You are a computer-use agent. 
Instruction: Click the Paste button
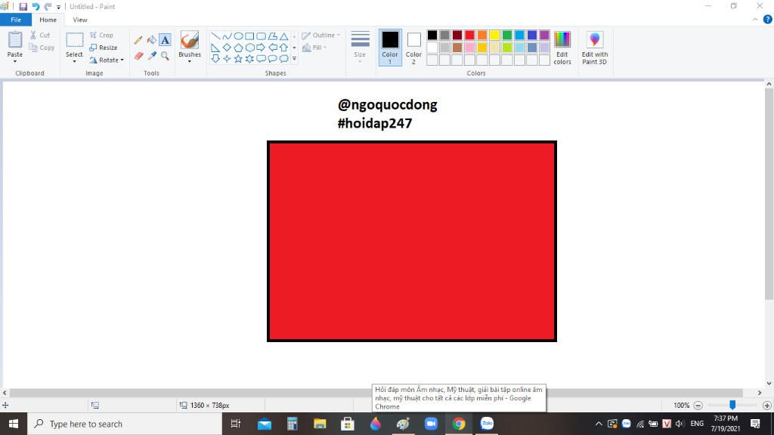point(15,42)
